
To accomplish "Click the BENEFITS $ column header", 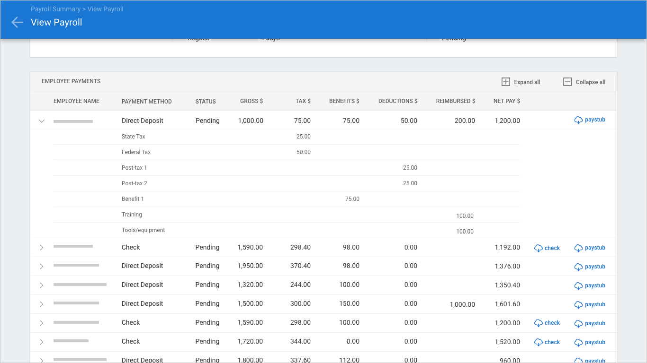I will pos(344,101).
